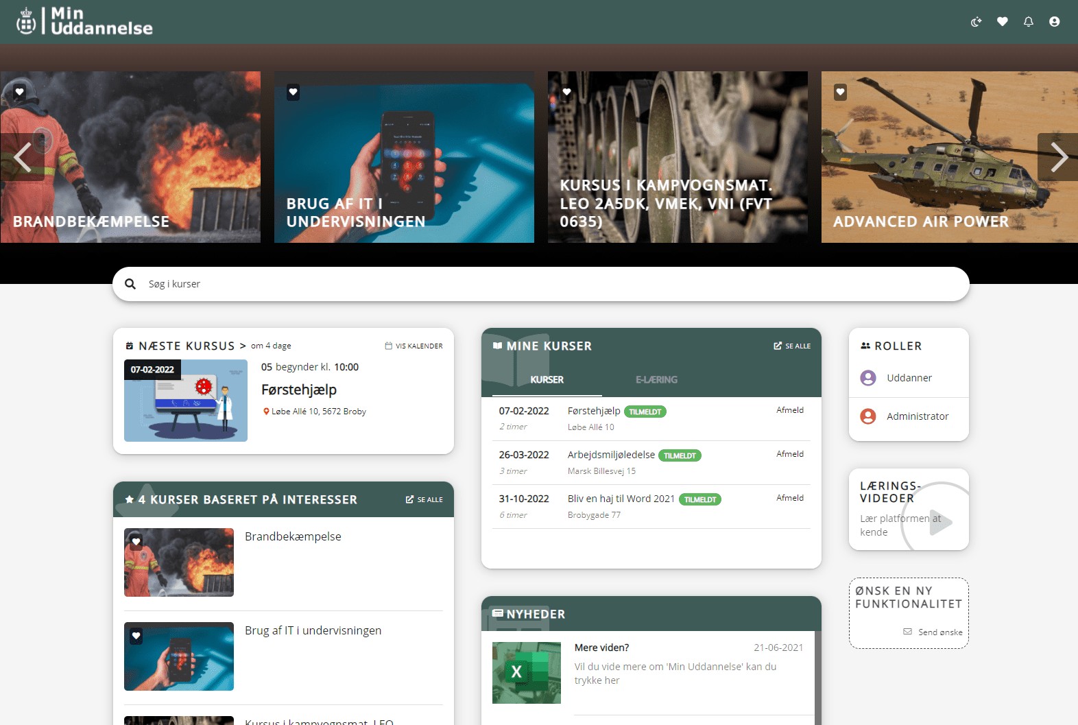This screenshot has height=725, width=1078.
Task: Unregister from Arbejdsmiljøledelse course
Action: pos(790,454)
